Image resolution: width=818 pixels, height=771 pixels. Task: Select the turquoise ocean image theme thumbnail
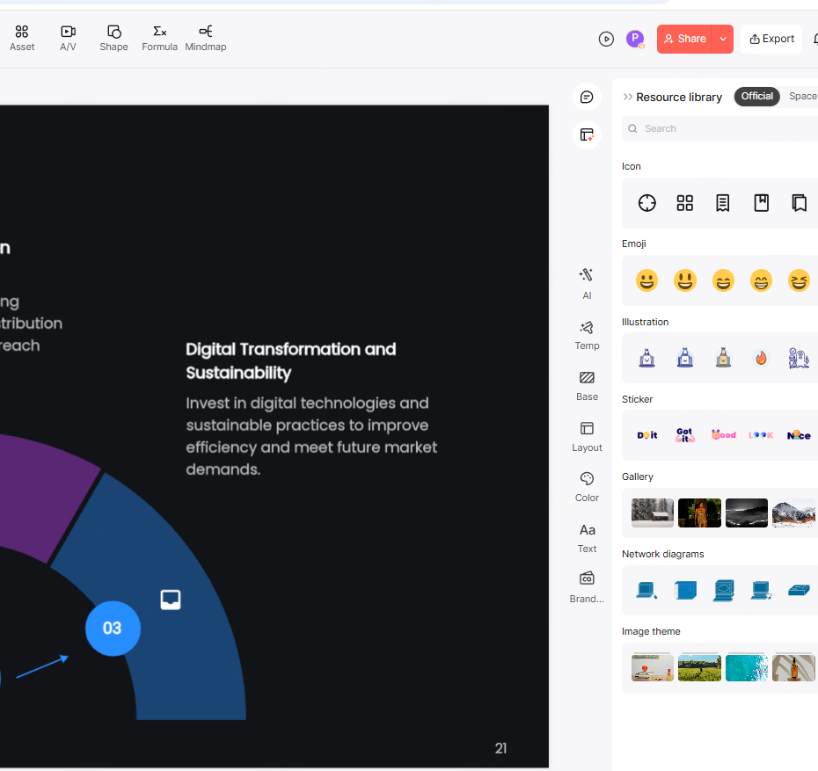[x=747, y=667]
